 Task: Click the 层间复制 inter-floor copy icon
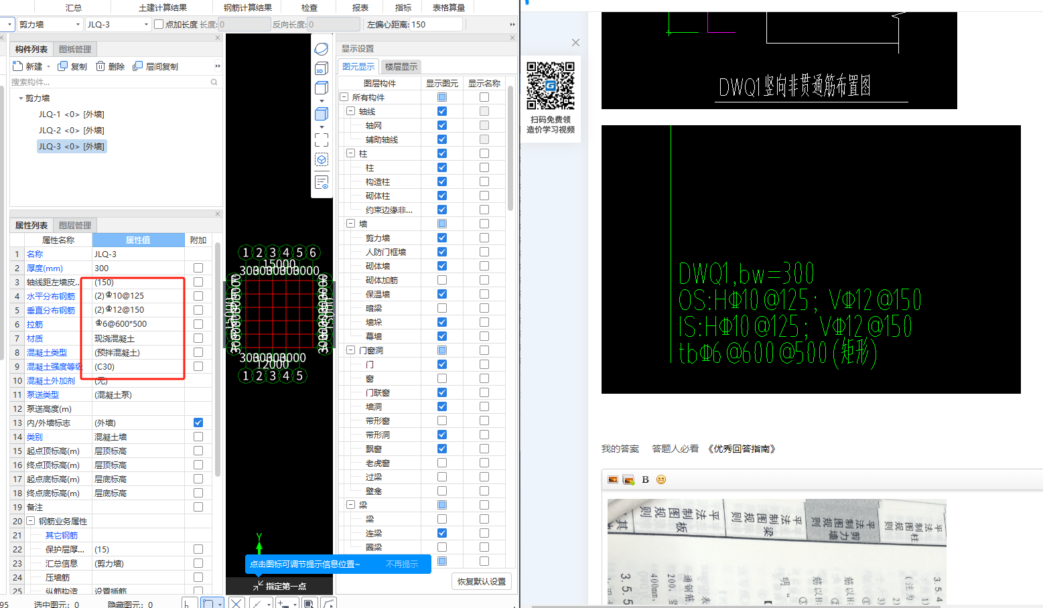pyautogui.click(x=138, y=66)
